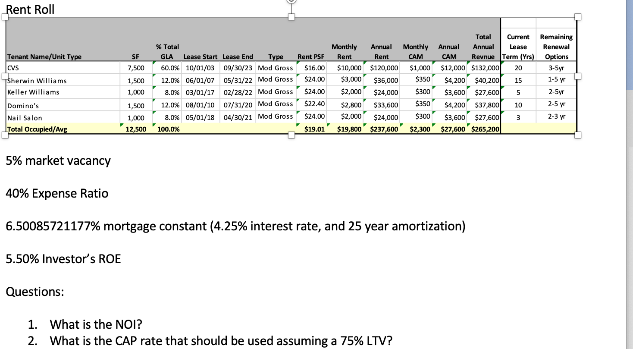633x349 pixels.
Task: Click Nail Salon renewal options 2-3 yr
Action: [x=556, y=116]
